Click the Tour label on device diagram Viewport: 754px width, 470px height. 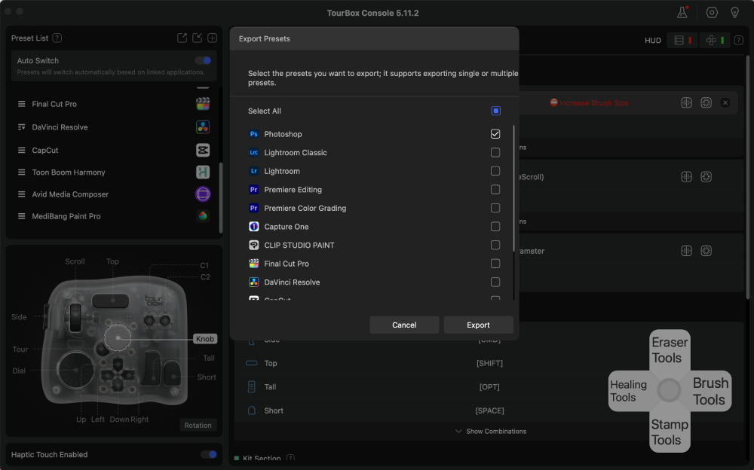pyautogui.click(x=20, y=349)
